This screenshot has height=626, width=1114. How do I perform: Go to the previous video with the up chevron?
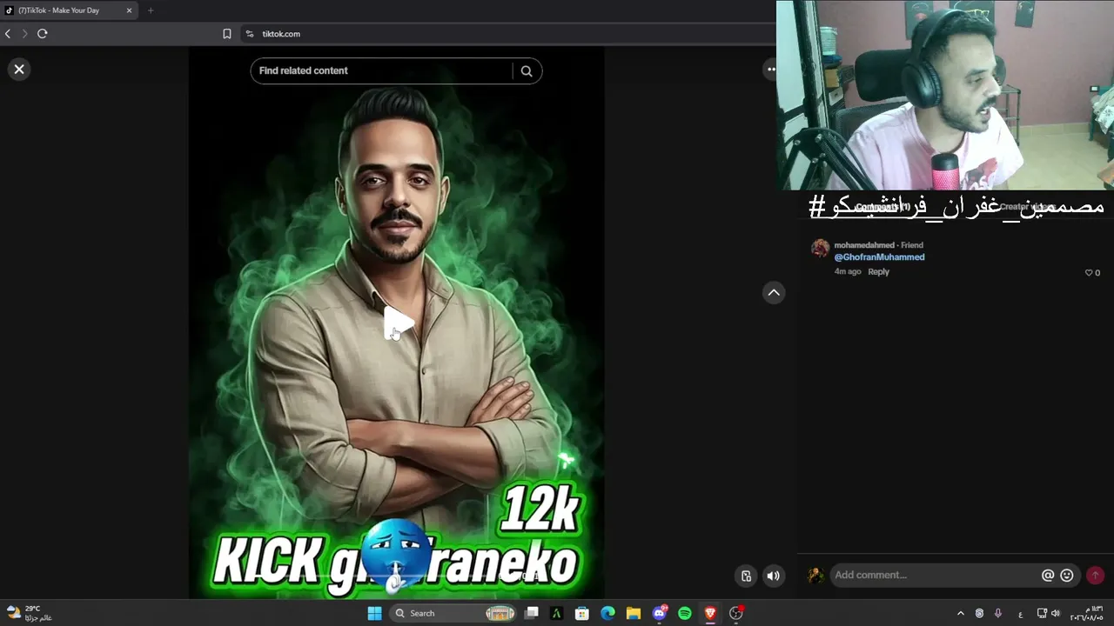[x=774, y=293]
